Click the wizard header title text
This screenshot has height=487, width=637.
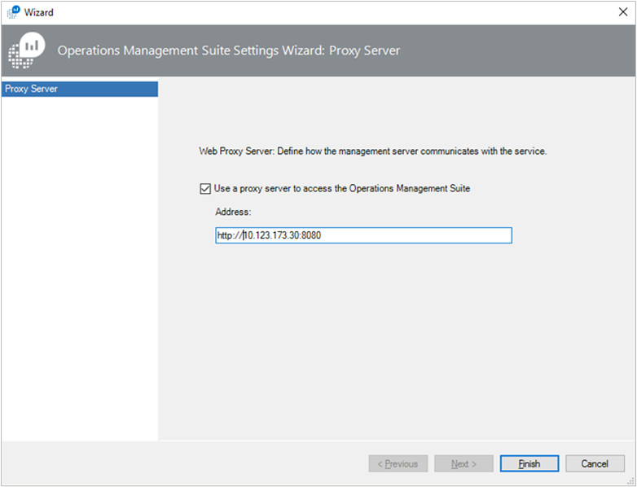pyautogui.click(x=229, y=50)
